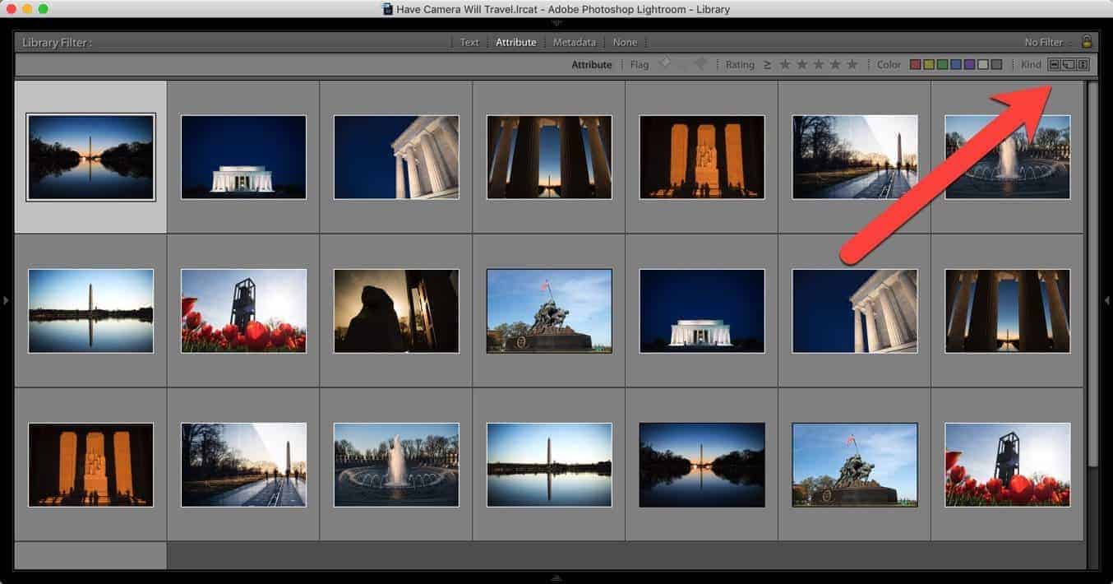Switch Library Filter to Text
Image resolution: width=1113 pixels, height=584 pixels.
click(469, 42)
